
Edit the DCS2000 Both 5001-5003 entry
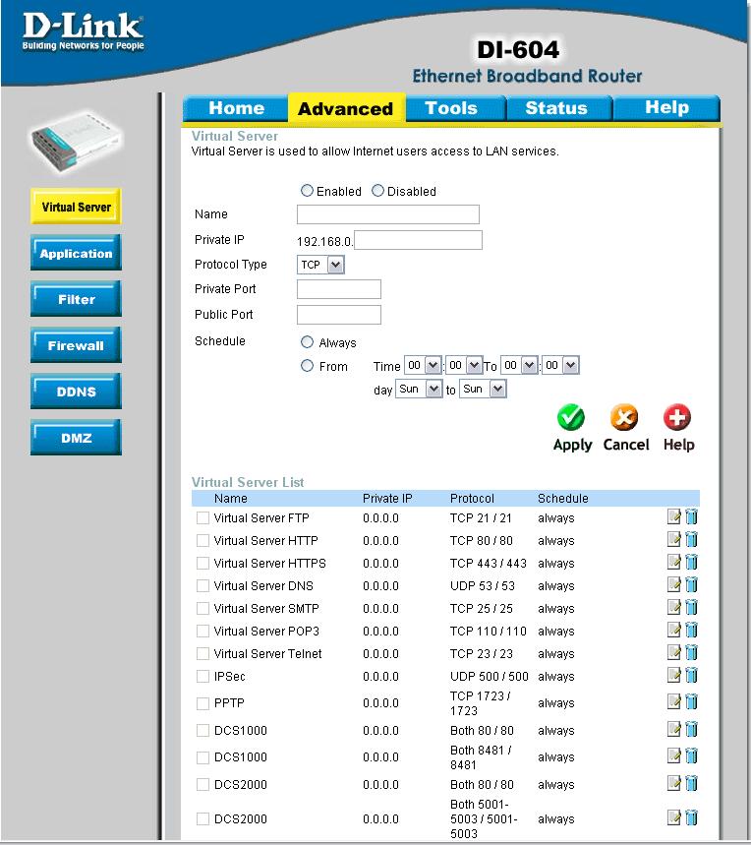click(x=674, y=818)
